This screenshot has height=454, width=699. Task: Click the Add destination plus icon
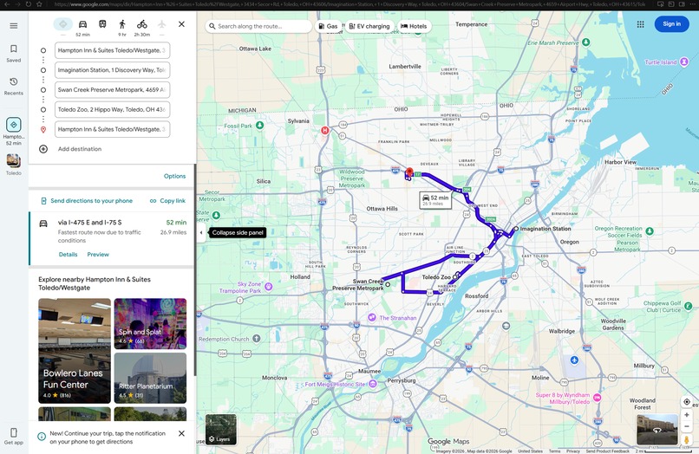(43, 149)
